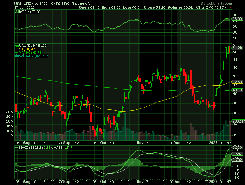Click 2023 on the price chart date axis
The image size is (245, 185).
pos(213,143)
